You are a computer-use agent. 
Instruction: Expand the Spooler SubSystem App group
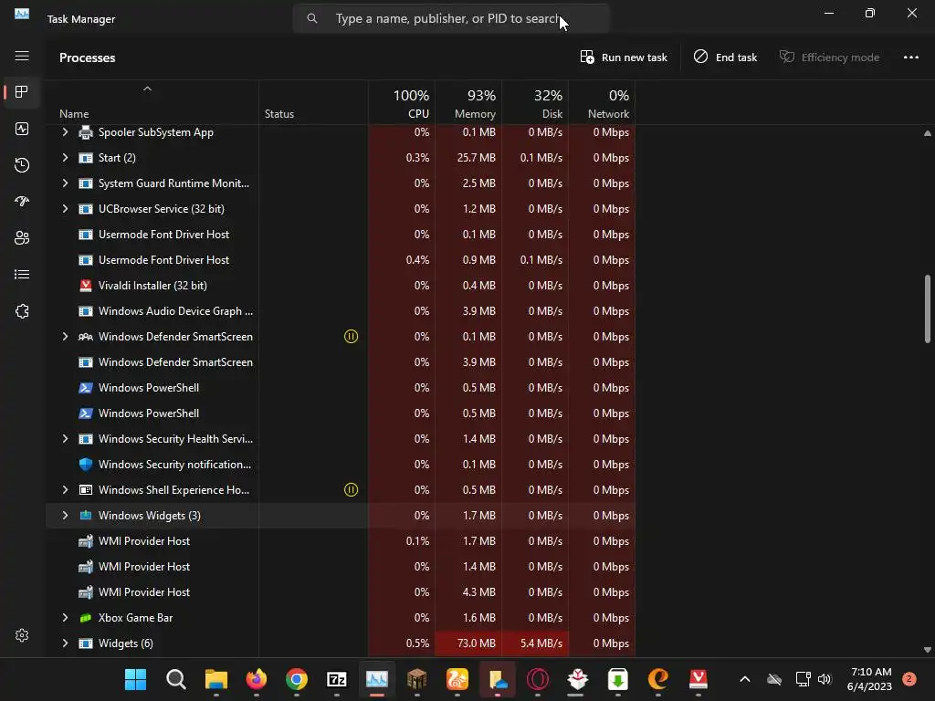click(x=65, y=132)
